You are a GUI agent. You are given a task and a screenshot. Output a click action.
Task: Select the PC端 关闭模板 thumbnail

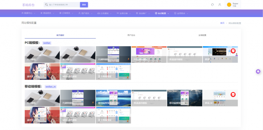tap(42, 54)
